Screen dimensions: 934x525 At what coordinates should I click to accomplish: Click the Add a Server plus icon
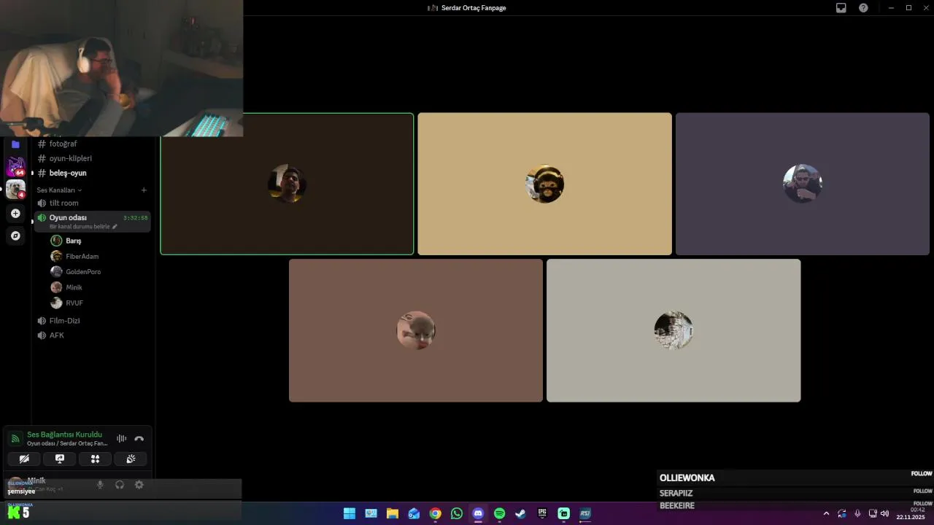[x=15, y=214]
